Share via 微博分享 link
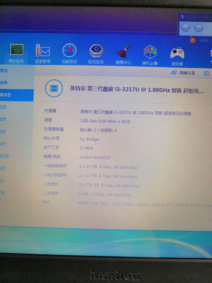This screenshot has width=212, height=283. pyautogui.click(x=187, y=73)
